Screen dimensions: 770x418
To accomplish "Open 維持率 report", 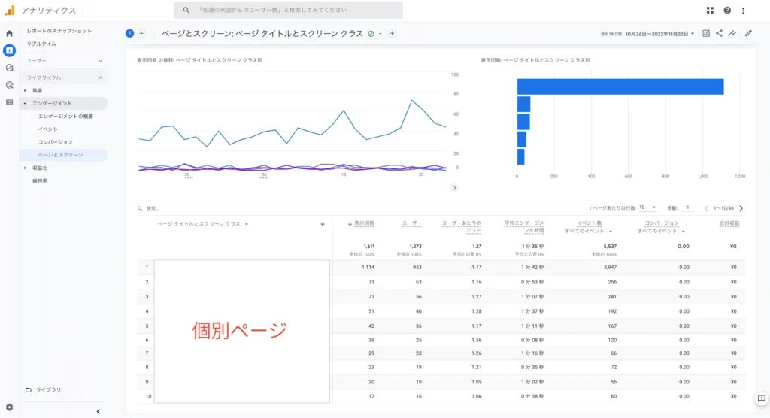I will coord(40,180).
